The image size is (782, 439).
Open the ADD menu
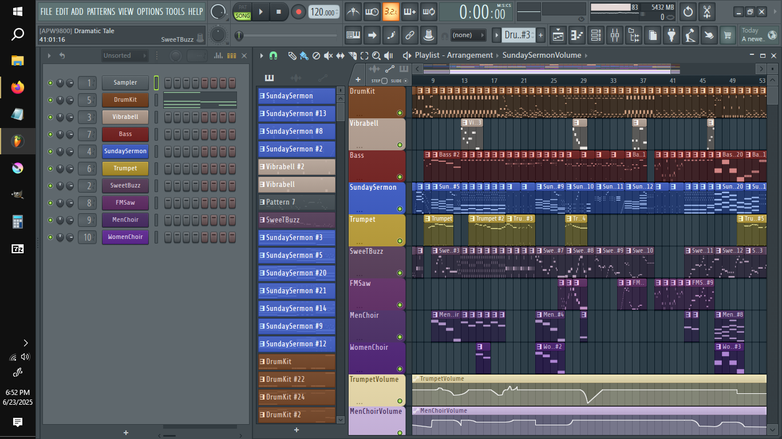77,11
